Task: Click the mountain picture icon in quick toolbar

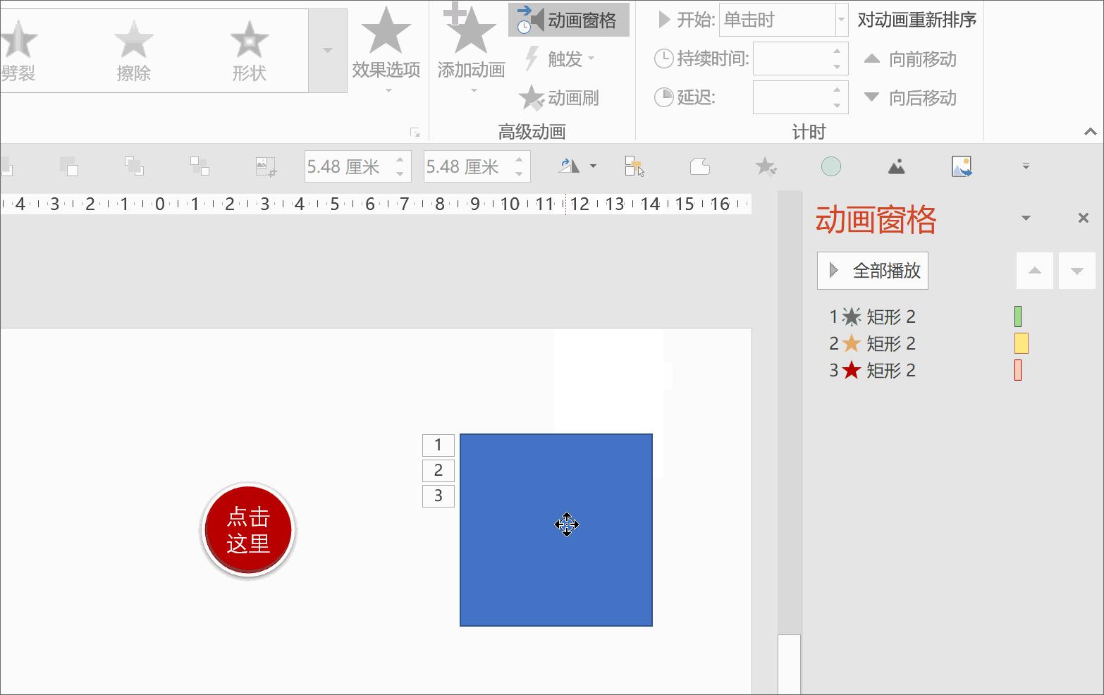Action: pyautogui.click(x=896, y=166)
